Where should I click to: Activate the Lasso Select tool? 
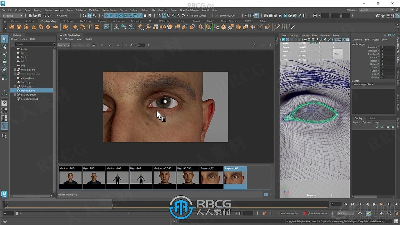coord(4,47)
